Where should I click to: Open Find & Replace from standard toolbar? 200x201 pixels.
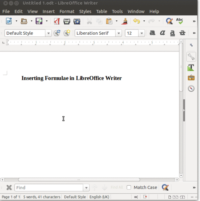tap(169, 21)
